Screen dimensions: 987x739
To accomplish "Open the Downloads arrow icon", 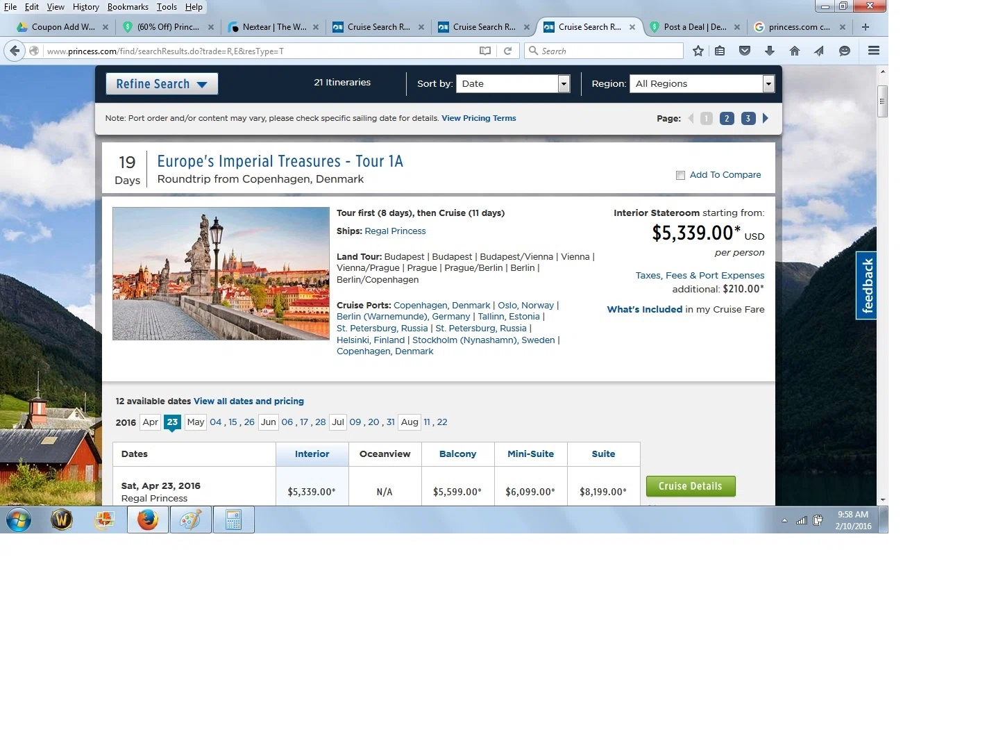I will 770,51.
